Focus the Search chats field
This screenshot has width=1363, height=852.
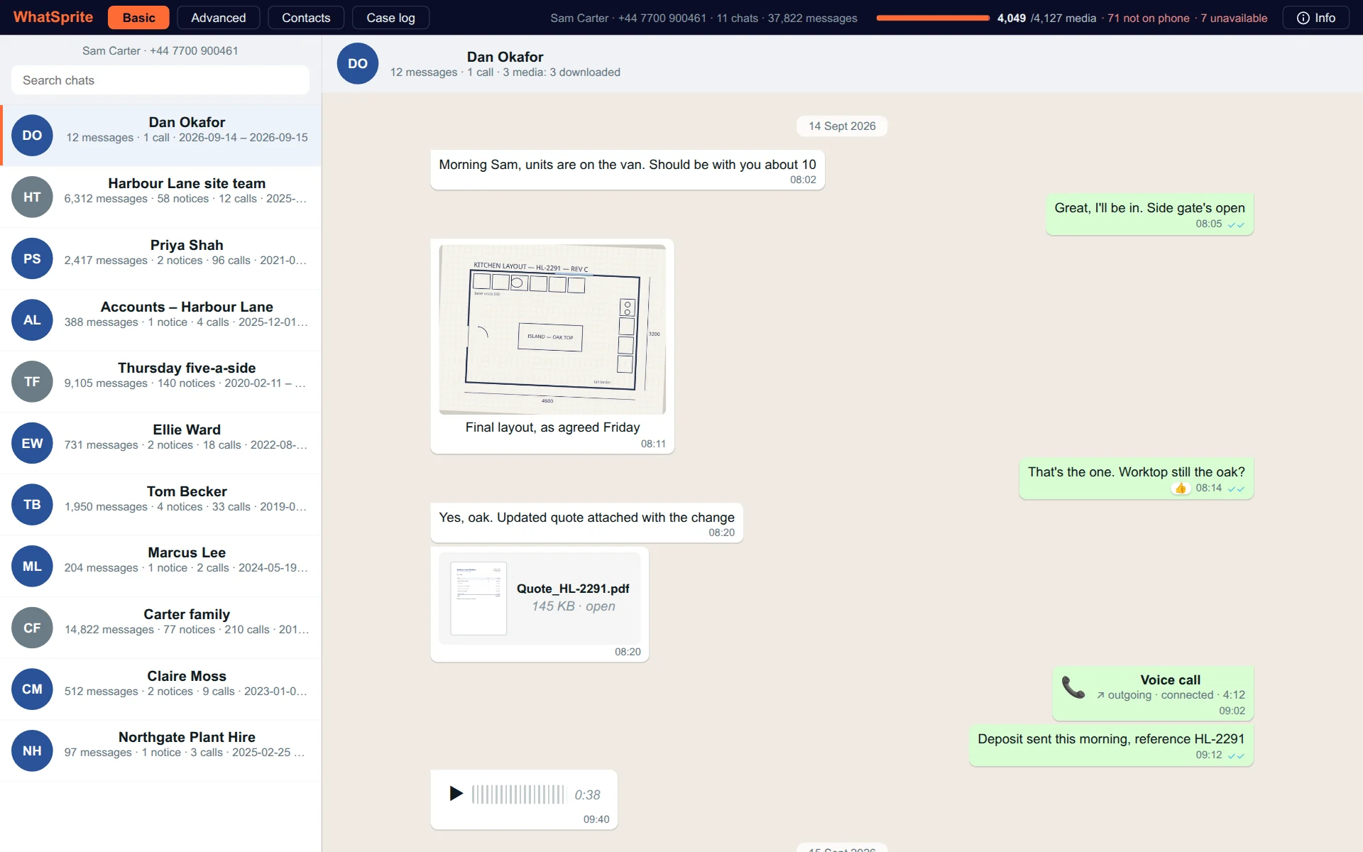pos(160,80)
